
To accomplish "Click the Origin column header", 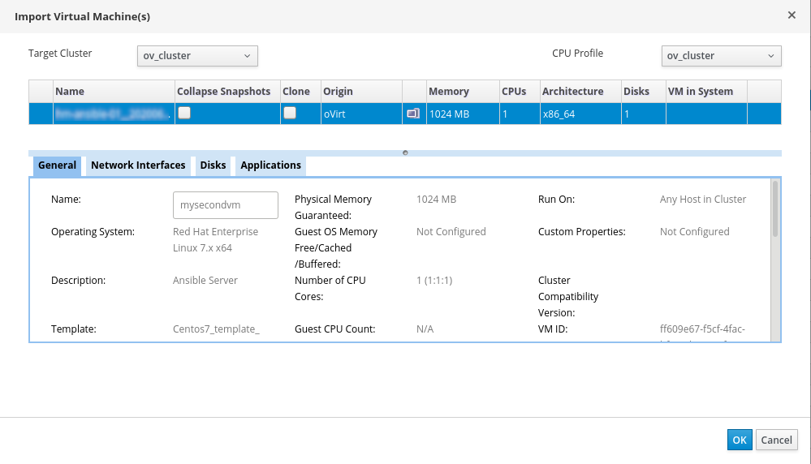I will pos(361,92).
